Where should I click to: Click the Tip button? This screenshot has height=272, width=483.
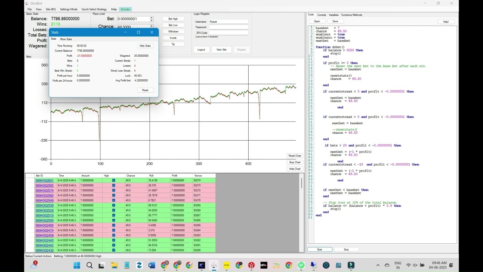click(173, 44)
